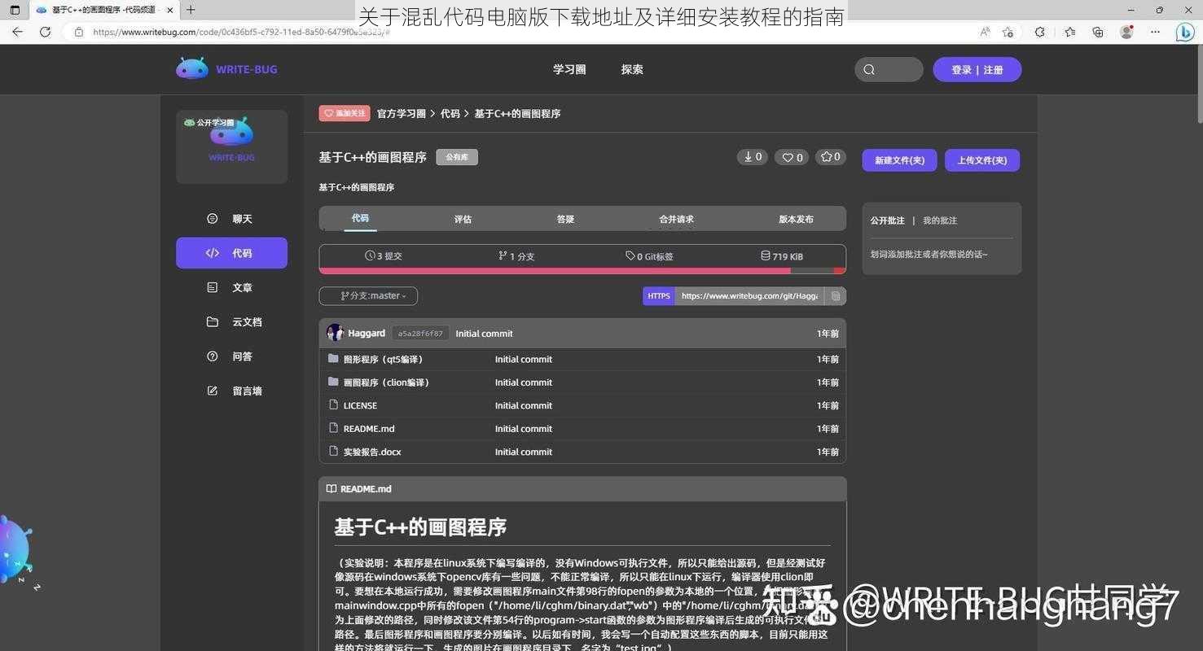Open folder 画图程序（clion编译）
This screenshot has height=651, width=1203.
pos(387,382)
